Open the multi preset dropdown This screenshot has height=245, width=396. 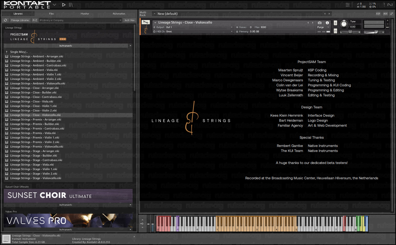[x=154, y=14]
